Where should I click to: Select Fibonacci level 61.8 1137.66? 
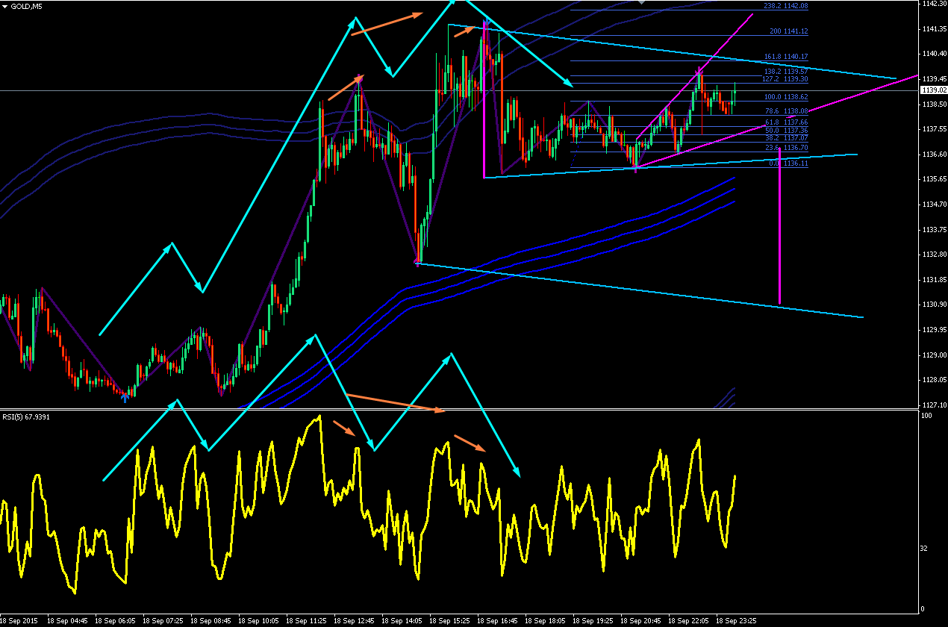coord(788,122)
